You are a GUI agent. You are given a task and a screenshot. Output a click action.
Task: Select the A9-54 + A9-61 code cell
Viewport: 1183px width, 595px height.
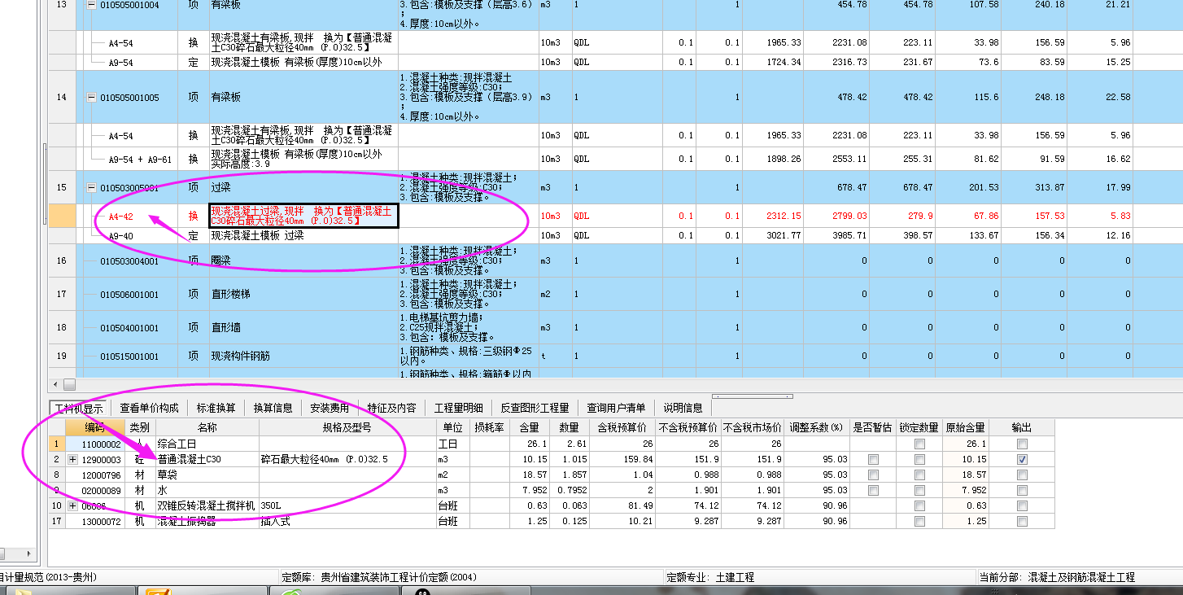pos(139,159)
